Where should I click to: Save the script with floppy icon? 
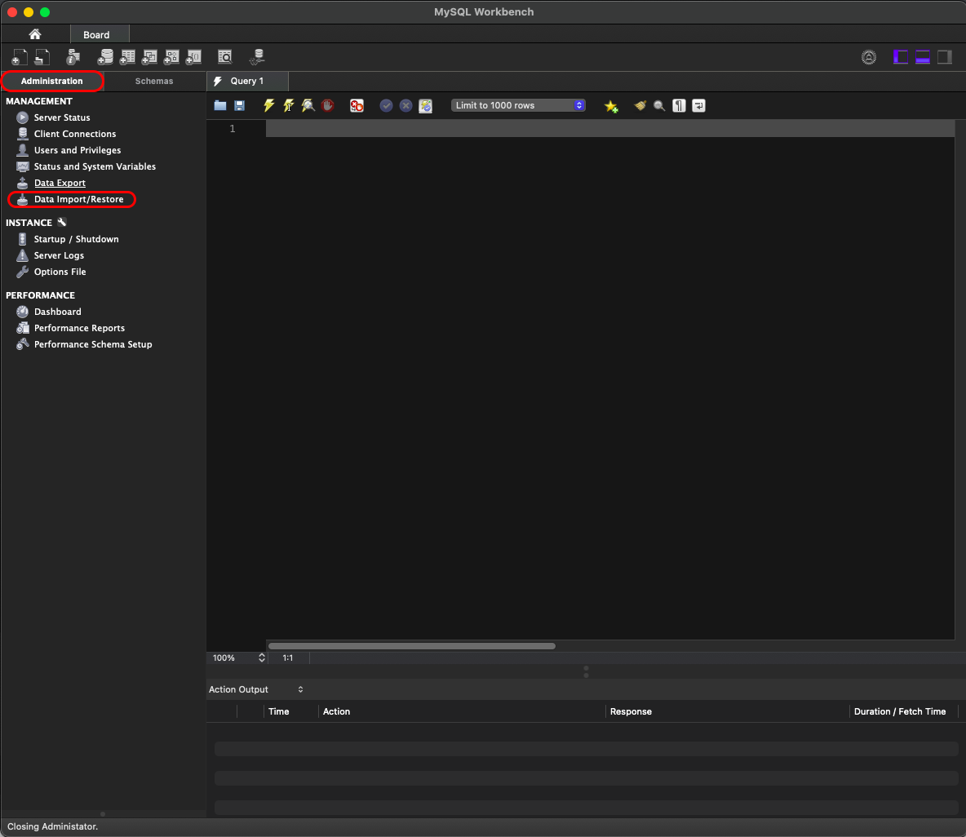240,106
